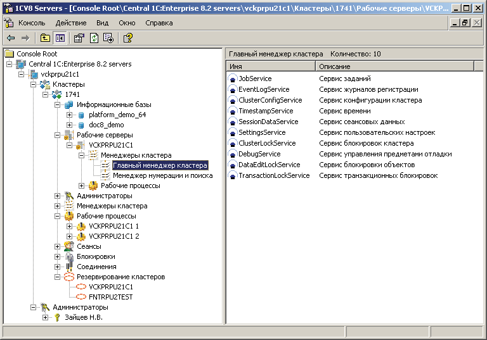Open the Properties toolbar icon
487x340 pixels.
point(79,38)
